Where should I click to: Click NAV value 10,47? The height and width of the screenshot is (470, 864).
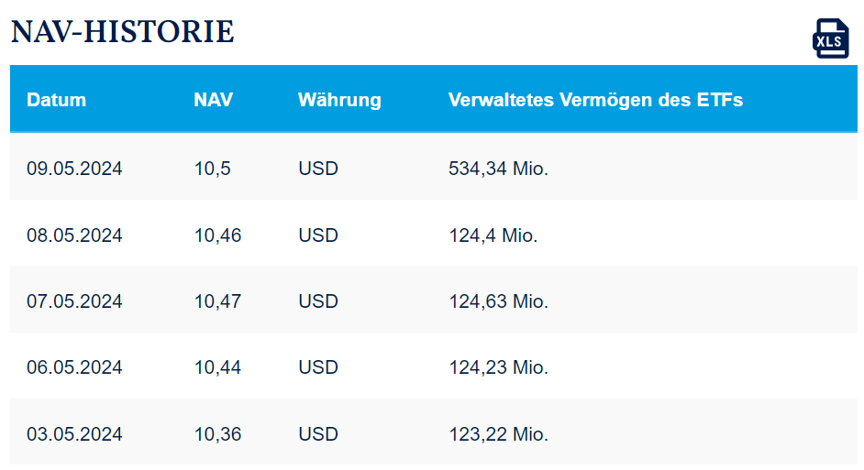coord(217,301)
